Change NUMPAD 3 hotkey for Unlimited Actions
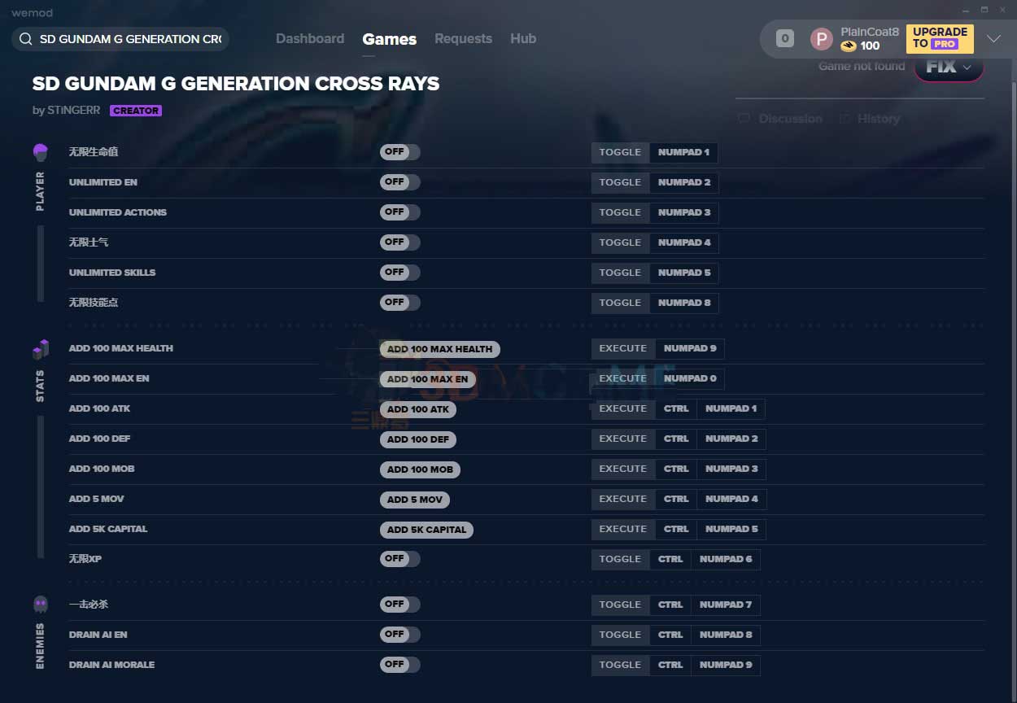Screen dimensions: 1017x703 pos(684,212)
